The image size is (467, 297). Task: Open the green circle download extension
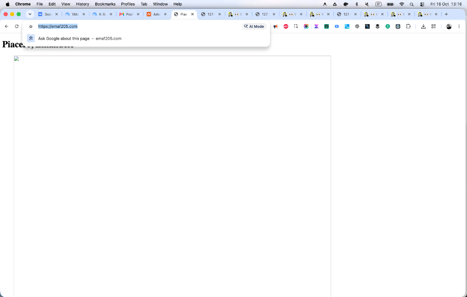[388, 26]
